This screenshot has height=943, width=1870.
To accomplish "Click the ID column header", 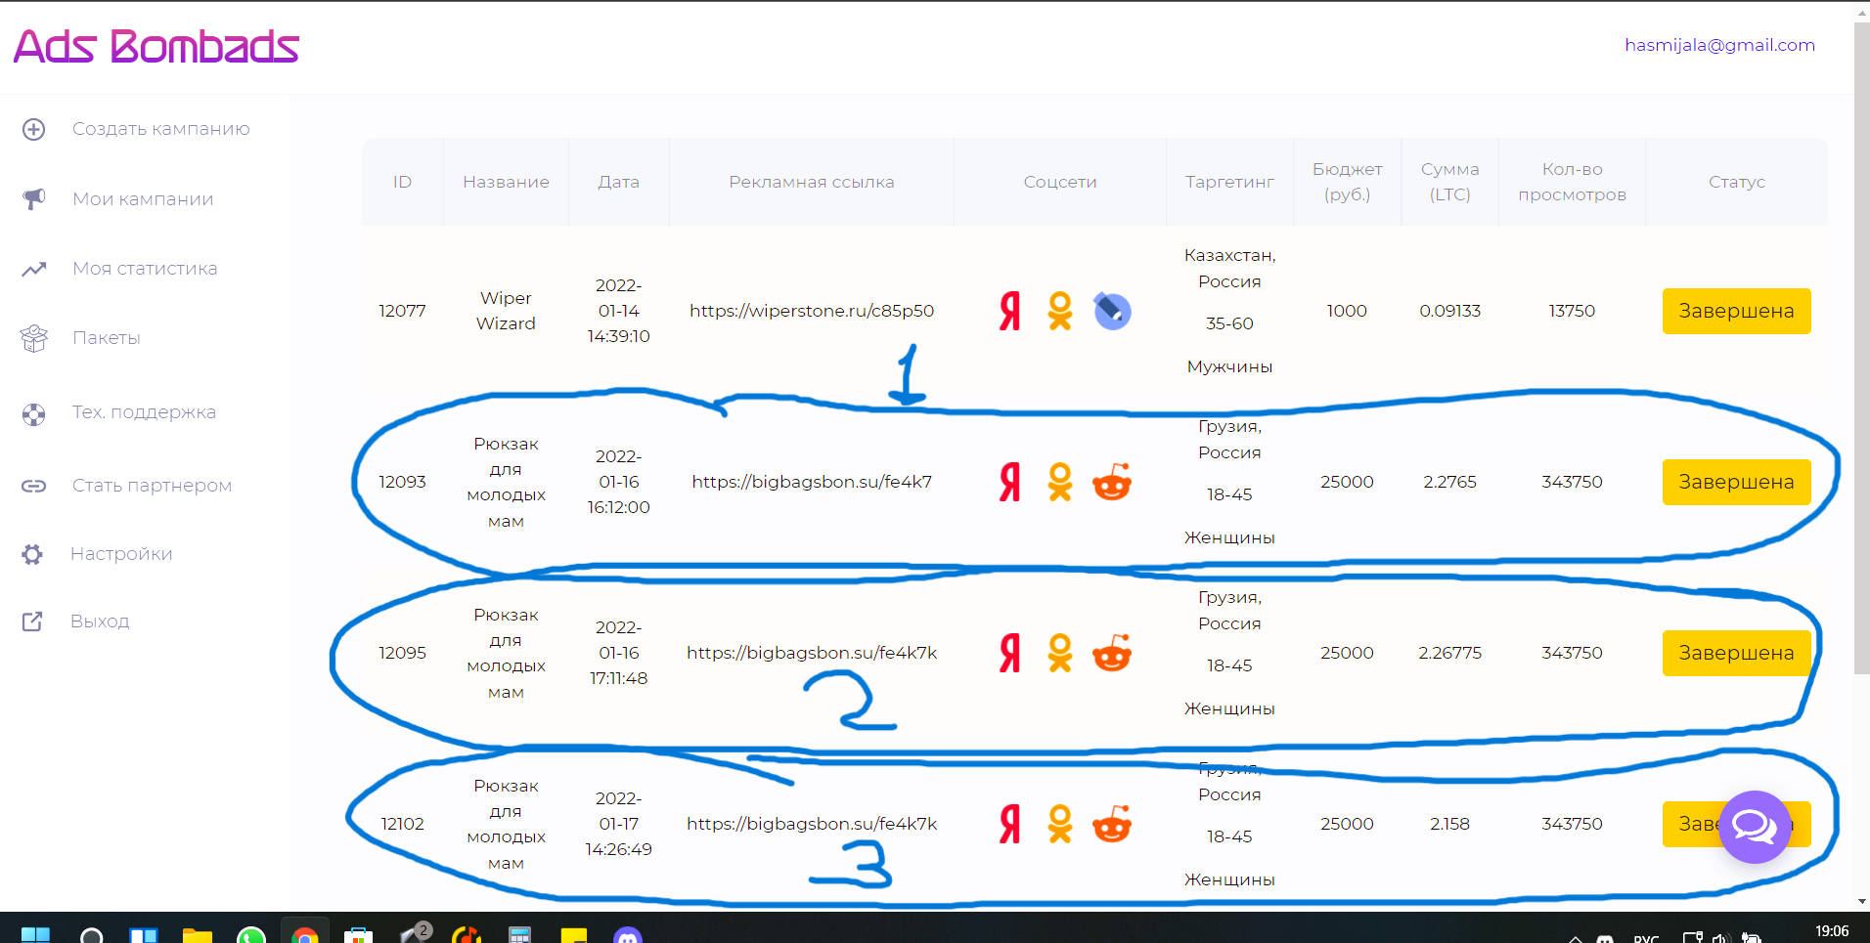I will coord(402,182).
